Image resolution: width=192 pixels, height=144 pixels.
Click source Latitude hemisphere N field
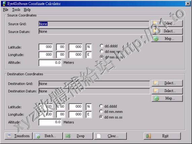(89, 47)
